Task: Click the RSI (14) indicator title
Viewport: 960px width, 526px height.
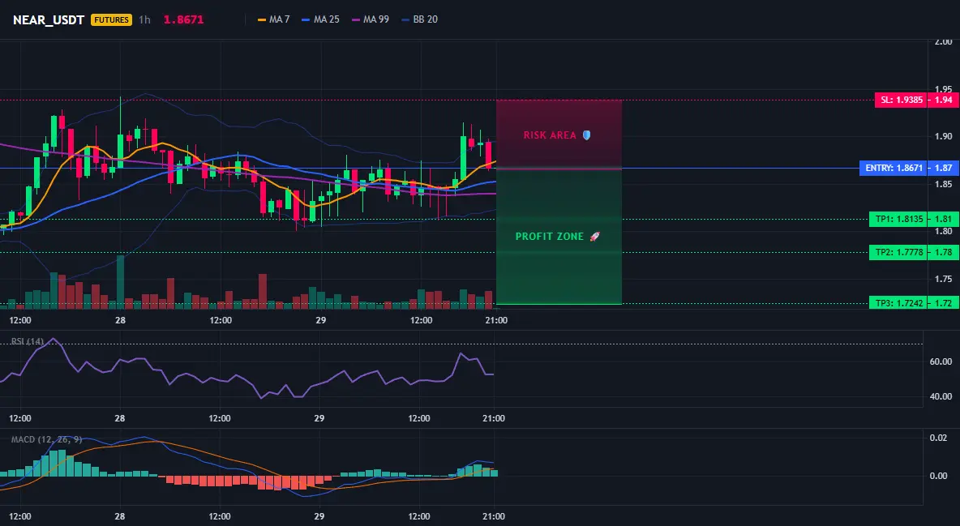Action: click(x=28, y=341)
